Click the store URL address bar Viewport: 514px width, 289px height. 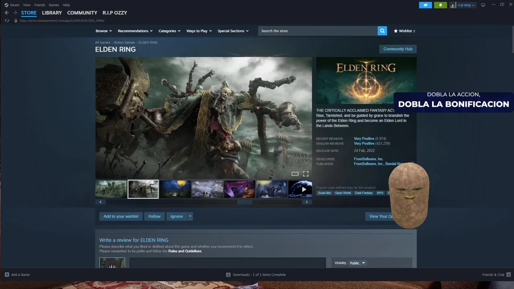(62, 20)
